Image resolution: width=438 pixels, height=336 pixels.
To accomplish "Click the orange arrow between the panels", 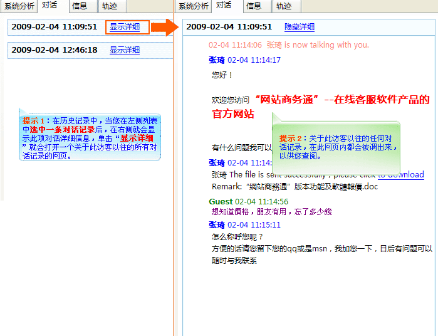I will (165, 28).
